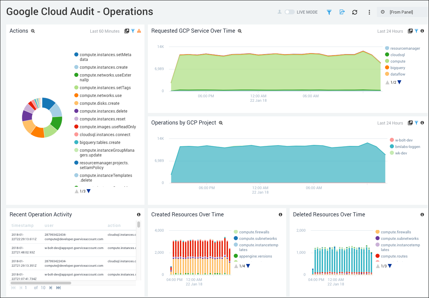Open the dashboard filter panel
This screenshot has width=429, height=298.
pos(329,12)
